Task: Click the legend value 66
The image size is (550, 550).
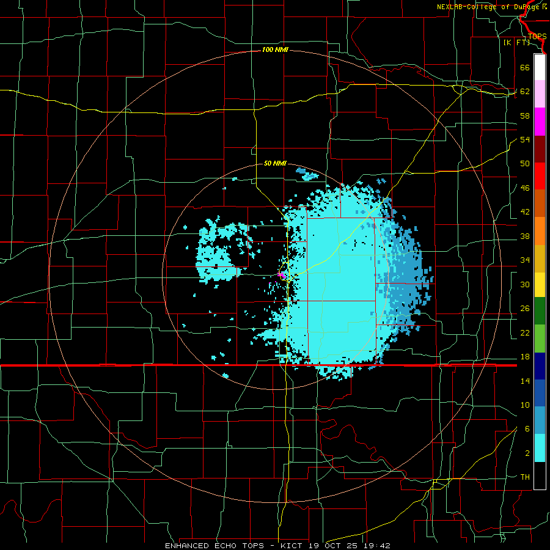Action: coord(525,67)
